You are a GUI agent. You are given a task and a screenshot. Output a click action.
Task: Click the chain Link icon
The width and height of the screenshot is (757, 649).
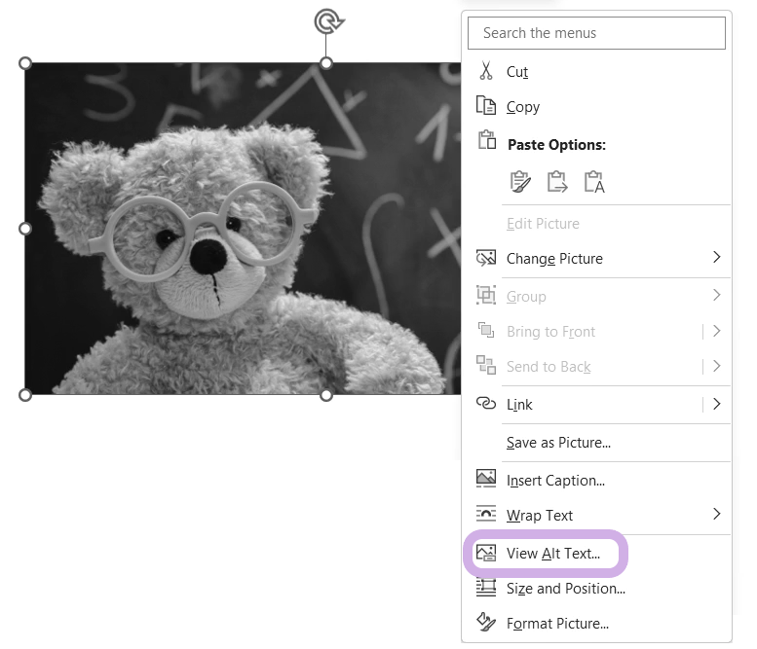point(485,404)
